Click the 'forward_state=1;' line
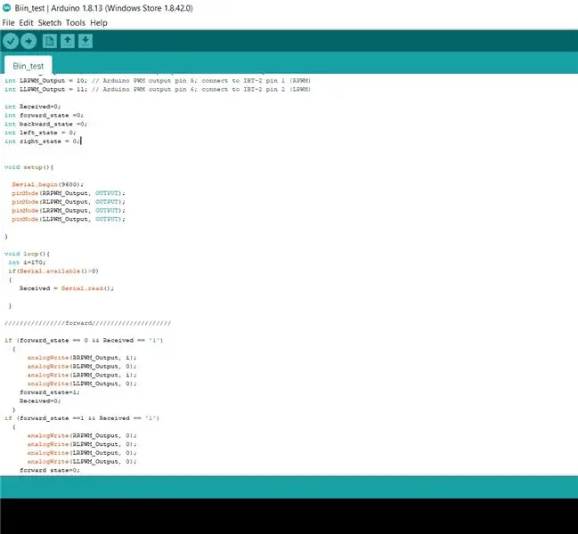Viewport: 578px width, 534px height. pos(50,392)
